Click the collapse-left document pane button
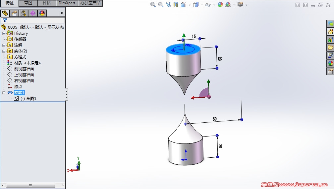Image resolution: width=334 pixels, height=189 pixels. [298, 5]
